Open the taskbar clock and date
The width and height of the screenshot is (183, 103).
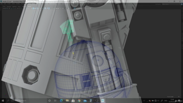(172, 101)
